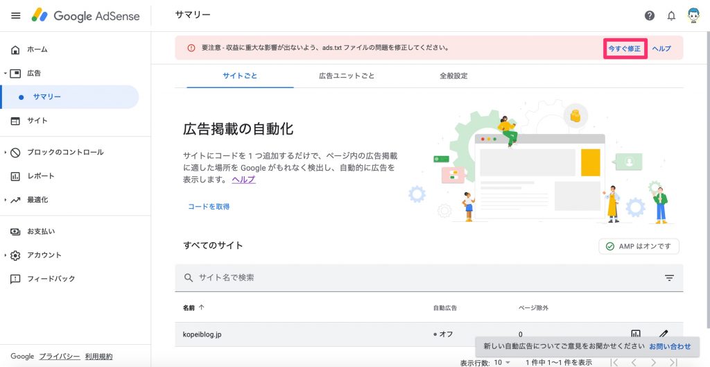Switch to the 全般設定 tab

tap(453, 76)
